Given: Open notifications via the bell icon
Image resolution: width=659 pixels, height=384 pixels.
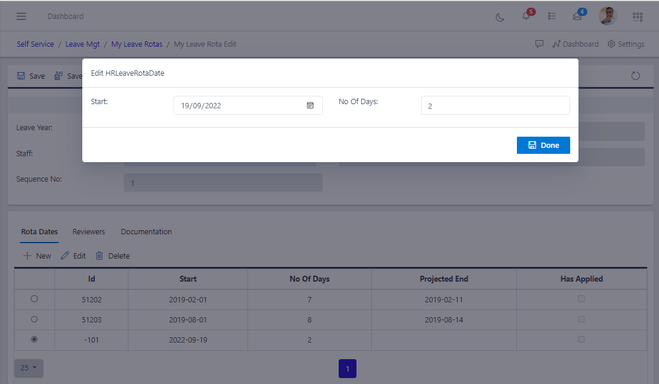Looking at the screenshot, I should 526,16.
